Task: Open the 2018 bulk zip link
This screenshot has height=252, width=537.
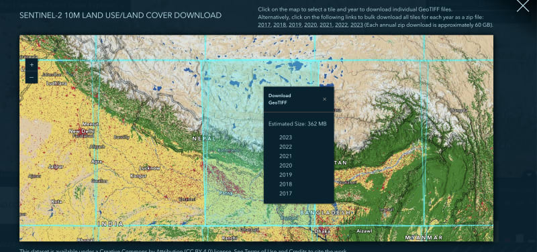Action: coord(279,25)
